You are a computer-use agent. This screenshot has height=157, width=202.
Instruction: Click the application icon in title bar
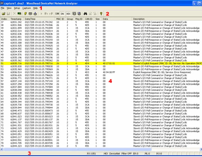(x=2, y=3)
